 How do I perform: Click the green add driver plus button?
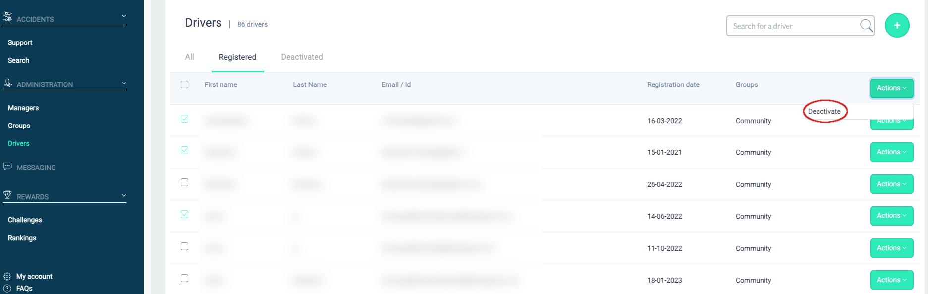tap(897, 25)
